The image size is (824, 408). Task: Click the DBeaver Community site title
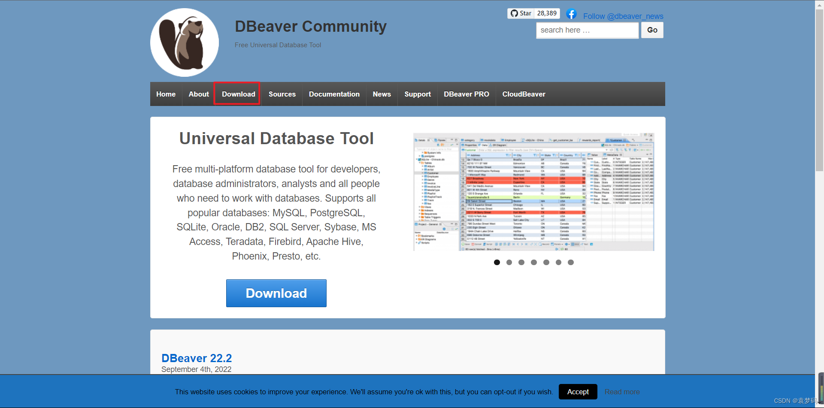tap(311, 27)
